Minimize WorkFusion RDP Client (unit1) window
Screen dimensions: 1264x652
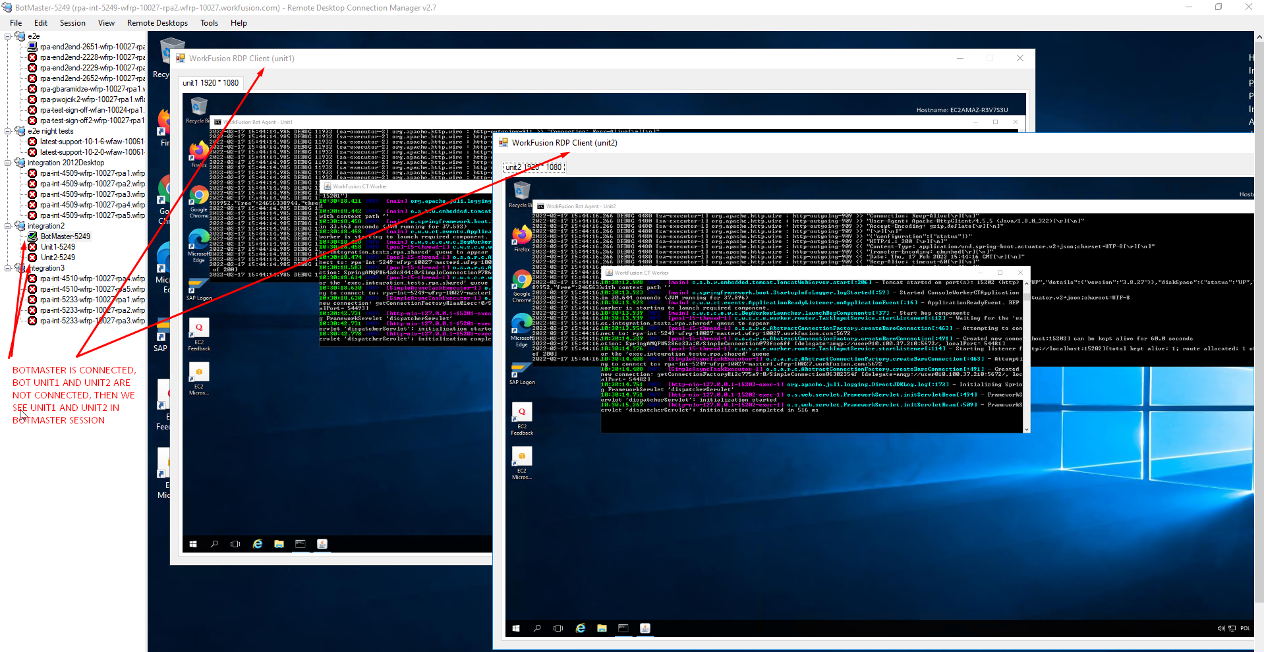(x=960, y=58)
